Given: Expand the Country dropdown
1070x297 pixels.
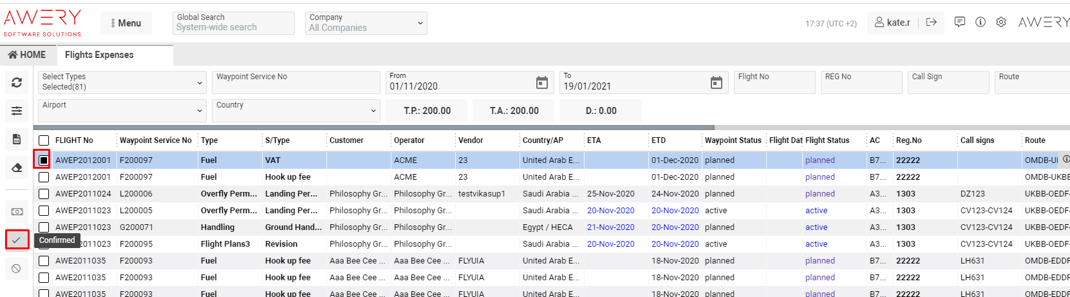Looking at the screenshot, I should tap(296, 111).
